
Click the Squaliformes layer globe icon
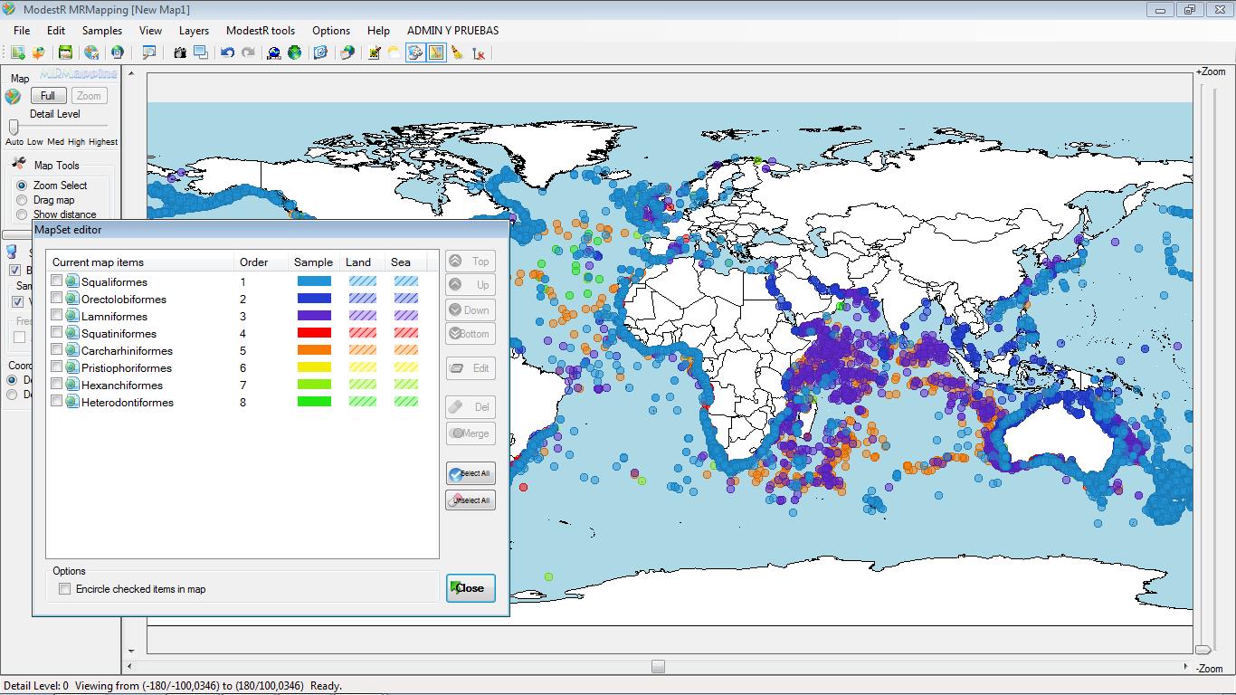72,281
